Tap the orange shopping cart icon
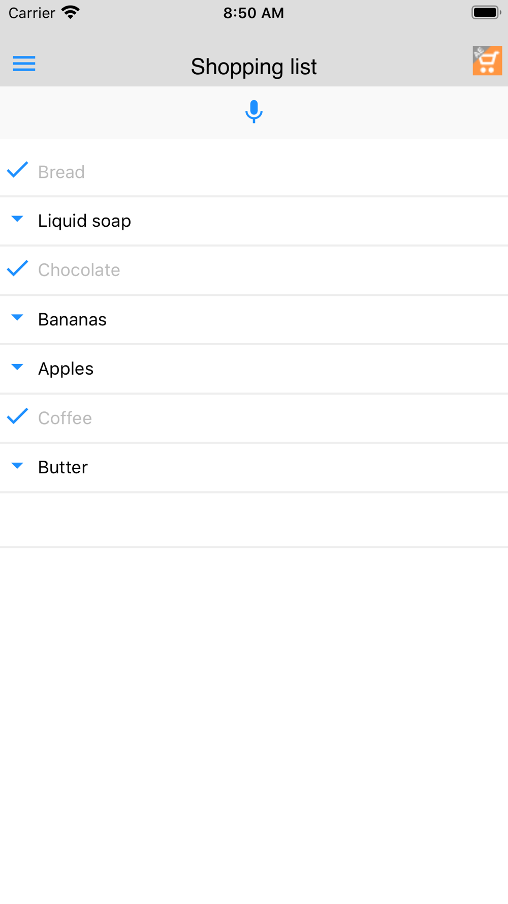Image resolution: width=508 pixels, height=904 pixels. (x=487, y=61)
